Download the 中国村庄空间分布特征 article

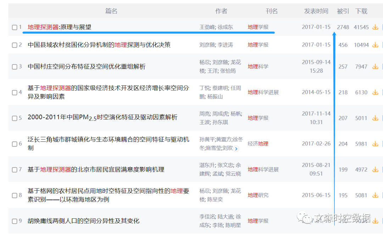[x=375, y=66]
